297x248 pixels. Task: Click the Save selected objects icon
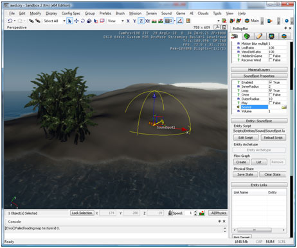(232, 21)
